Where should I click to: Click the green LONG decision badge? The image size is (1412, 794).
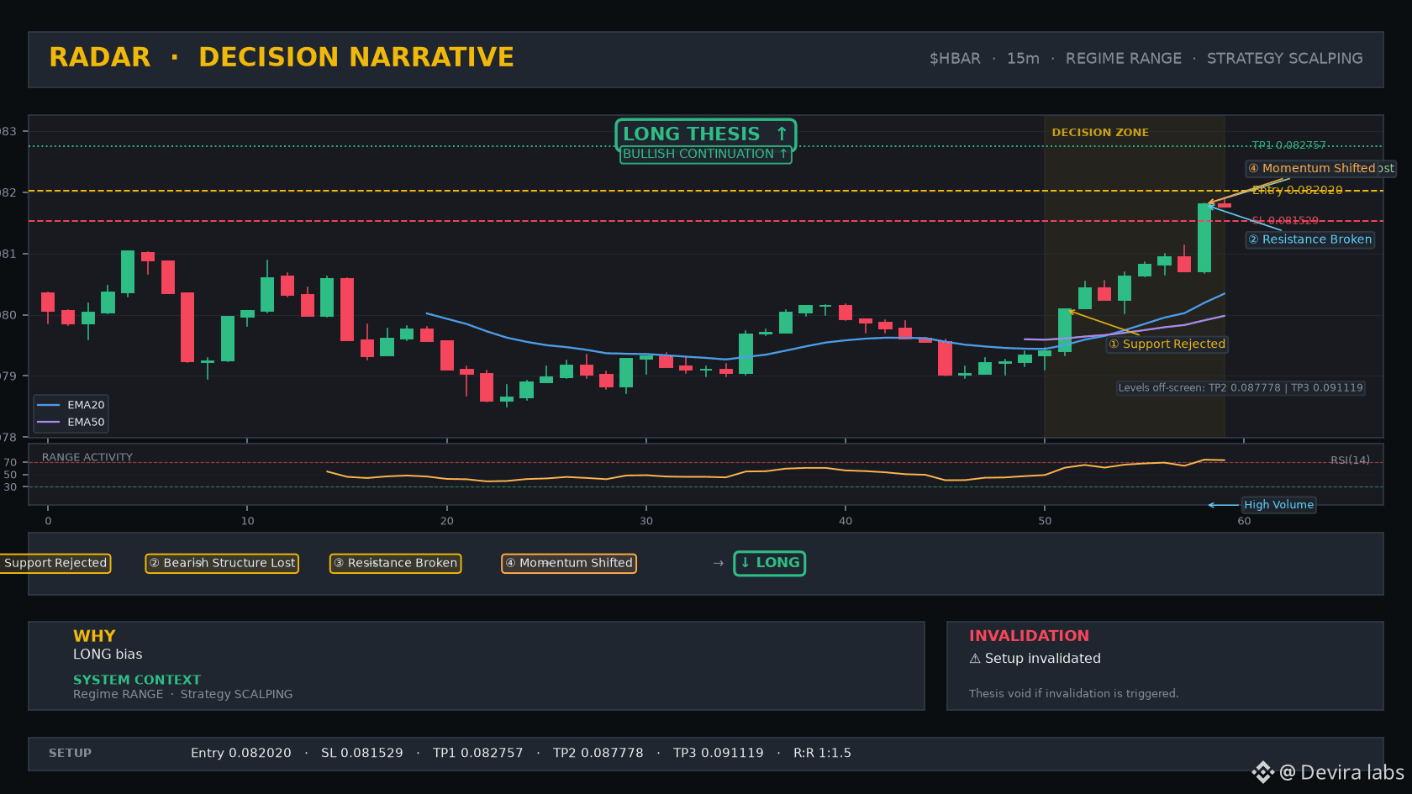tap(770, 563)
